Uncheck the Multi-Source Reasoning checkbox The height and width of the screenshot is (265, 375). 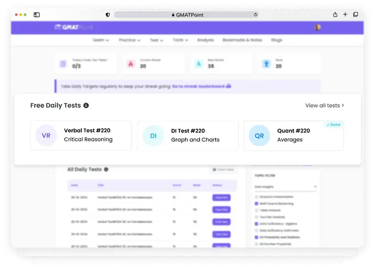256,203
